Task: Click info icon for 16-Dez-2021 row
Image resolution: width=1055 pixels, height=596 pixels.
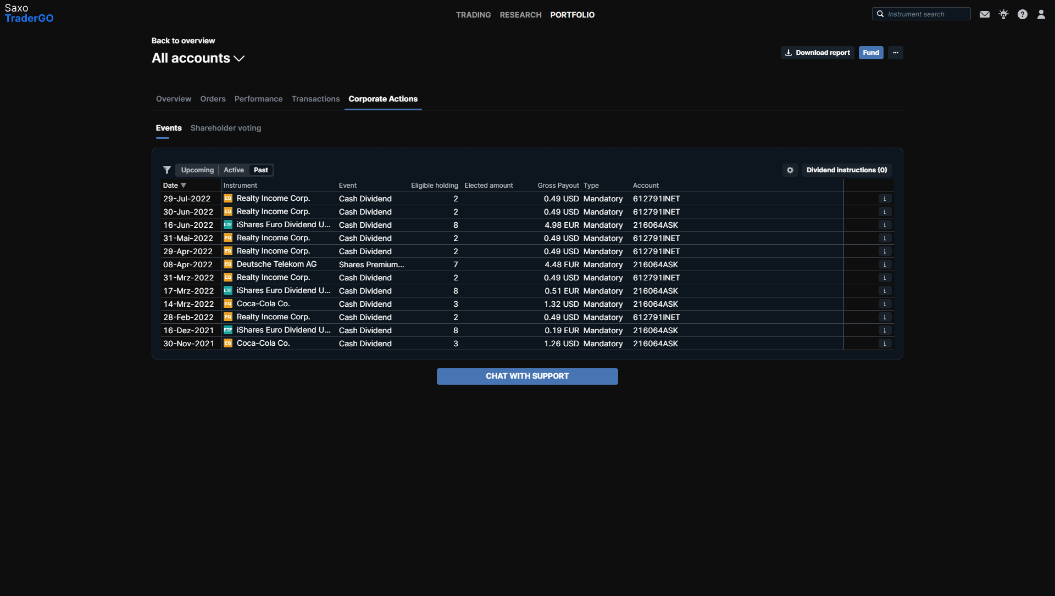Action: point(885,330)
